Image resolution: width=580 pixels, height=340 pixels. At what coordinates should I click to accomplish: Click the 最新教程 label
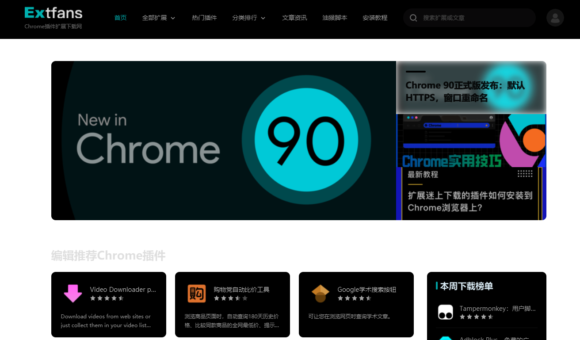[423, 175]
